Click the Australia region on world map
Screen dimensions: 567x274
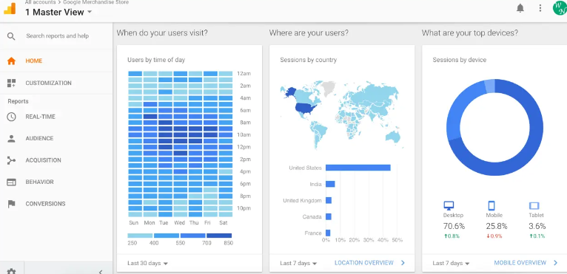point(393,137)
